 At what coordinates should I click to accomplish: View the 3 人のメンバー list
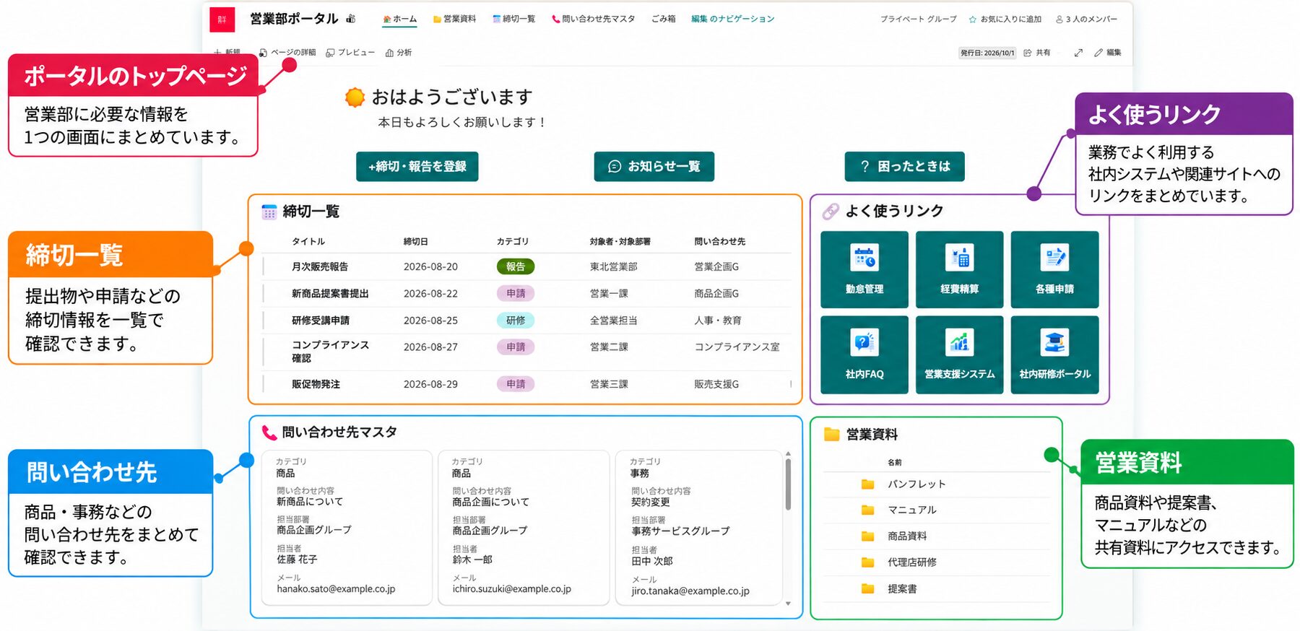pos(1086,19)
